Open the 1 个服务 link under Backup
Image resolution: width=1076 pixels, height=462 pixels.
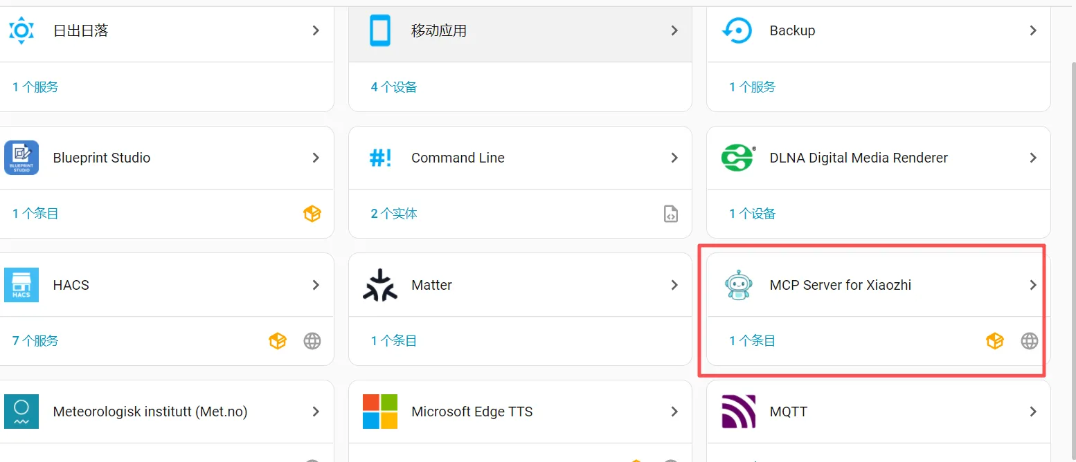[753, 87]
